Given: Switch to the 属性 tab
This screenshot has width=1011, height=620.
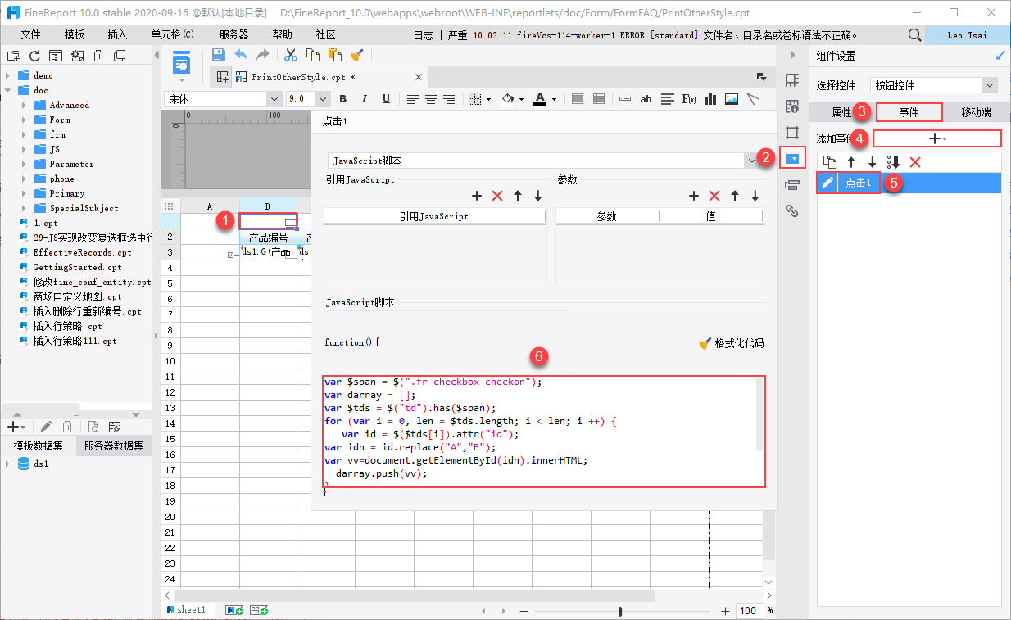Looking at the screenshot, I should click(841, 112).
